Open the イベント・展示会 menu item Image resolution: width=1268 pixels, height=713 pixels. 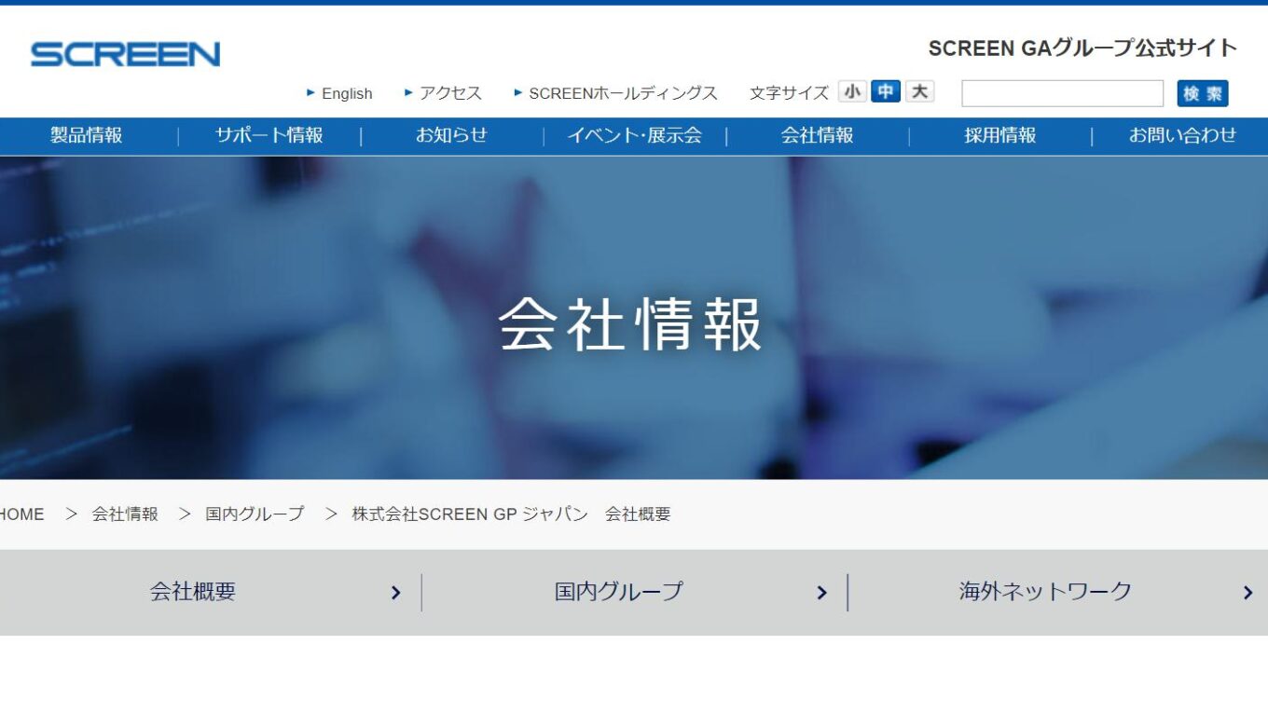[636, 135]
